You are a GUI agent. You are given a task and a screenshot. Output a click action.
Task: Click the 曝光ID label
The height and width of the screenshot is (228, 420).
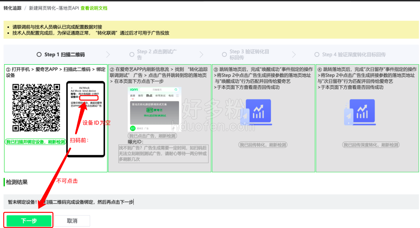click(x=136, y=142)
